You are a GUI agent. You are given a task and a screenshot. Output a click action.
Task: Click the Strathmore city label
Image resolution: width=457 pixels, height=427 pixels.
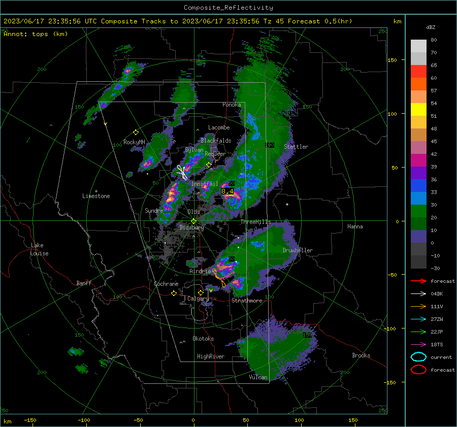point(247,301)
